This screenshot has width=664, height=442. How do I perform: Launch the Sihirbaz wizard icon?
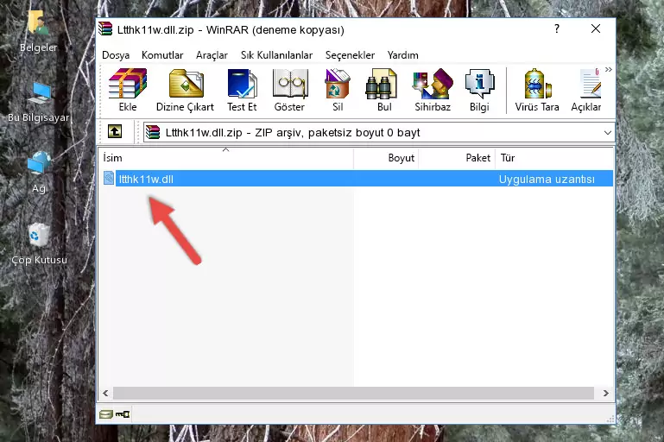pyautogui.click(x=433, y=90)
